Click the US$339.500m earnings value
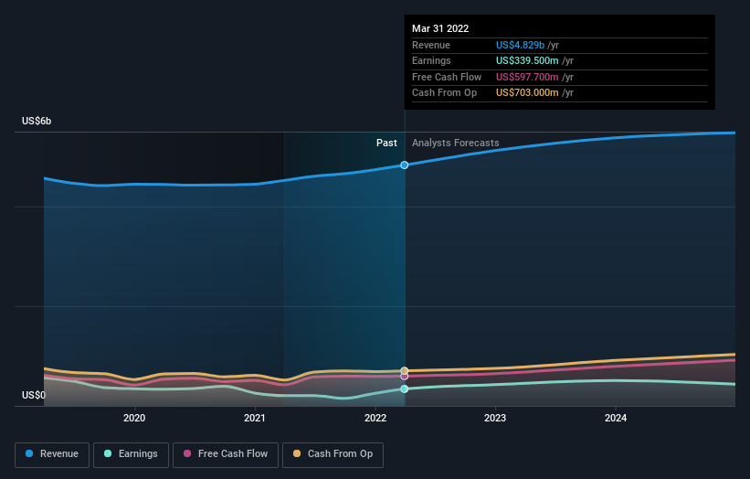Screen dimensions: 750x479 coord(527,60)
